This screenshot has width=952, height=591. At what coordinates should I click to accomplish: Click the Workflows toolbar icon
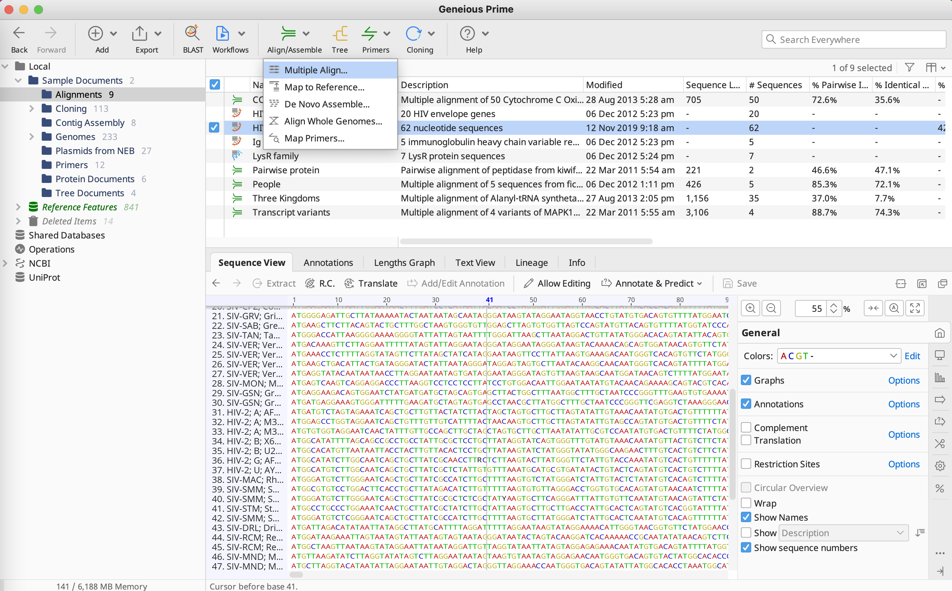pyautogui.click(x=223, y=34)
